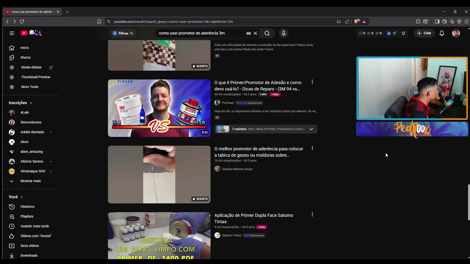Activate voice search microphone
The width and height of the screenshot is (470, 264).
(283, 33)
